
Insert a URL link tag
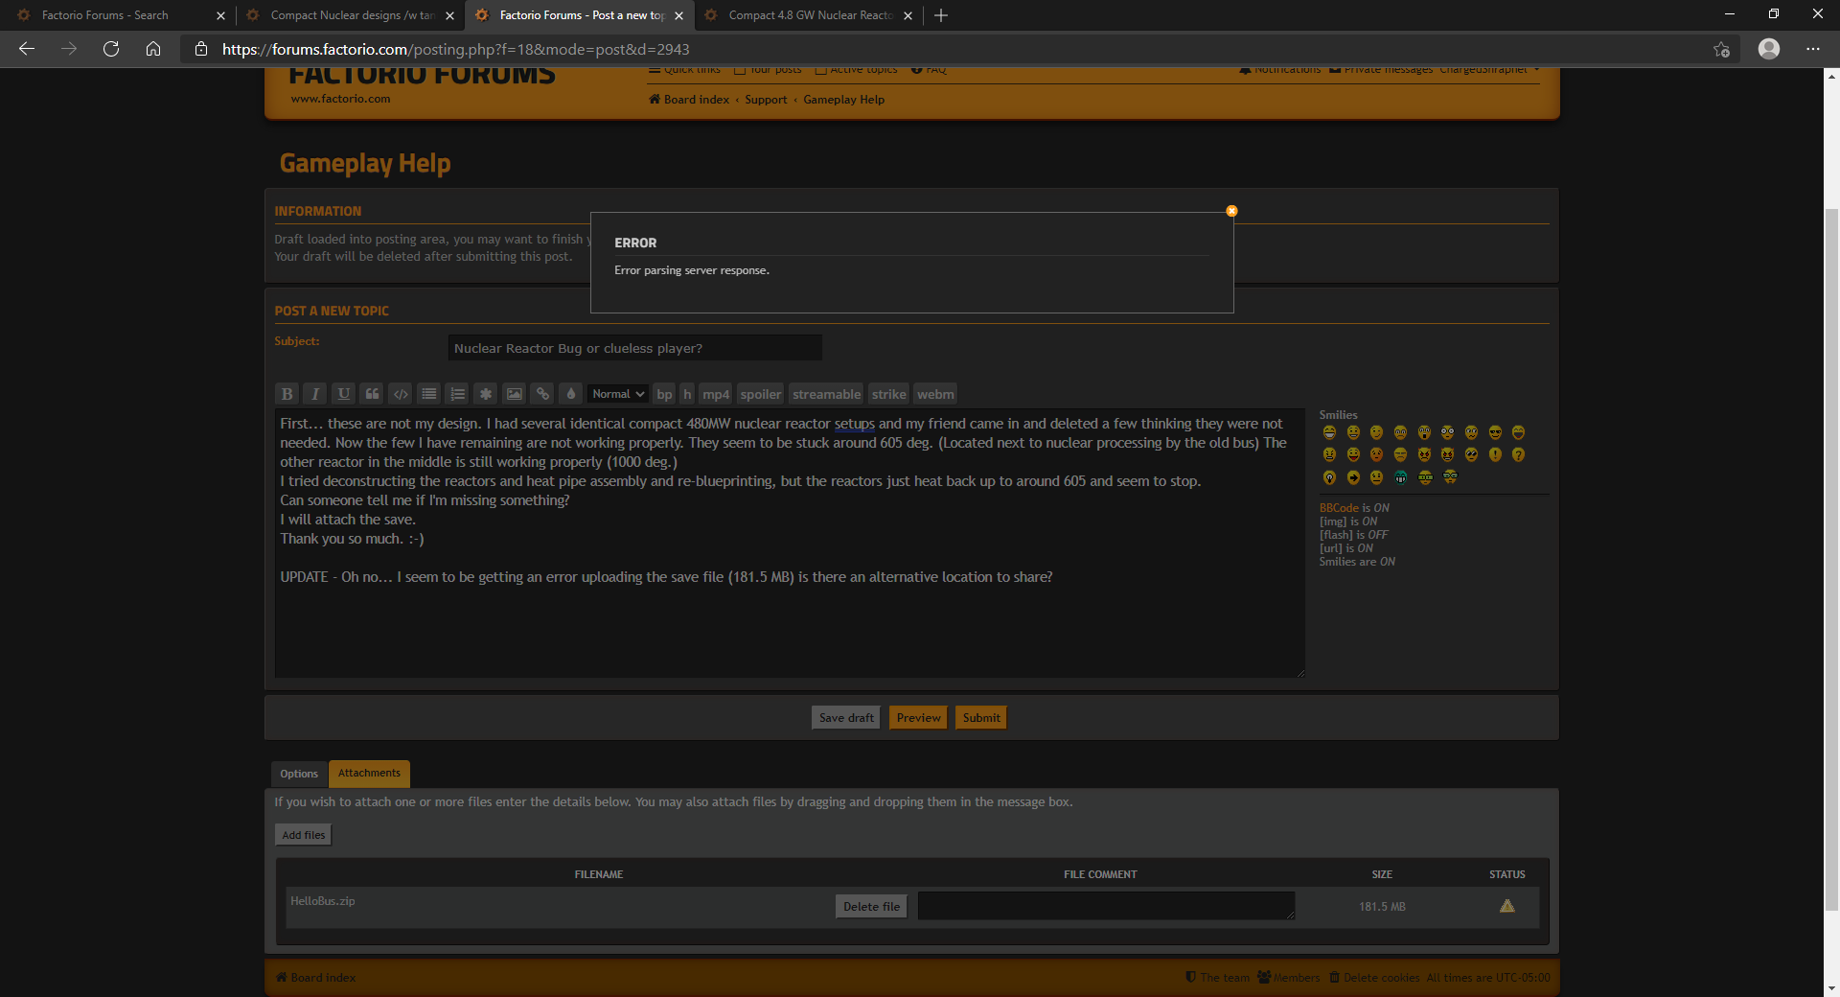542,394
